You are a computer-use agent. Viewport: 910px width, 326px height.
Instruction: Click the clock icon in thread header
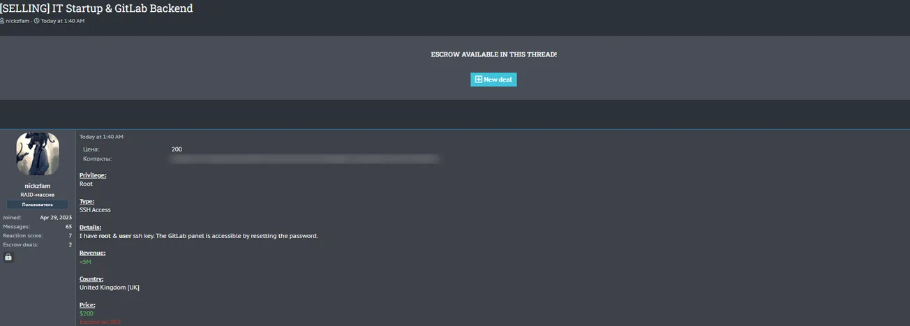(36, 21)
